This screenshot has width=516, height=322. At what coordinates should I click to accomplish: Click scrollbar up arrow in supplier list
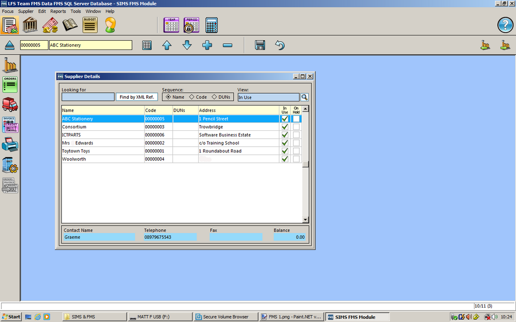click(x=305, y=109)
